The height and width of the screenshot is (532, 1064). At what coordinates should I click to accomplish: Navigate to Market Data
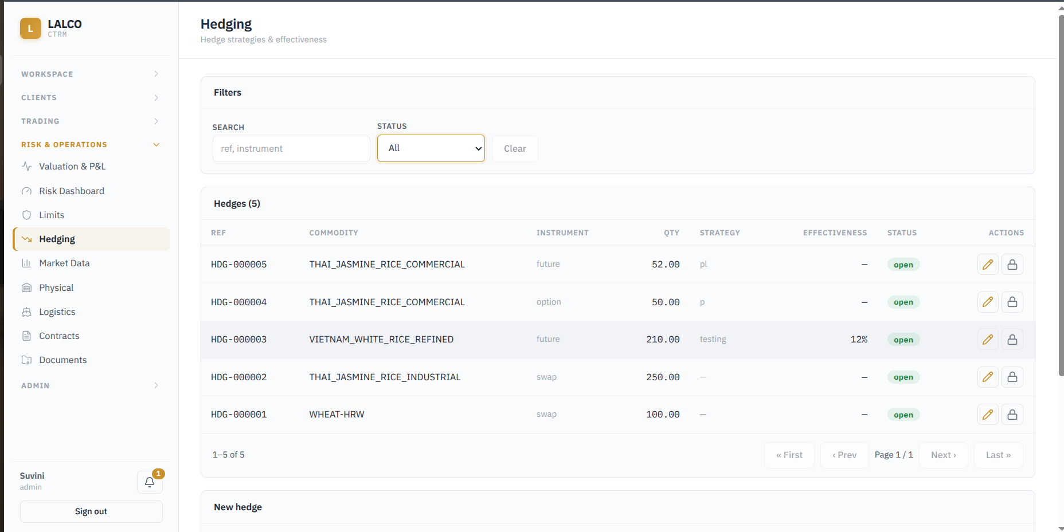(91, 263)
